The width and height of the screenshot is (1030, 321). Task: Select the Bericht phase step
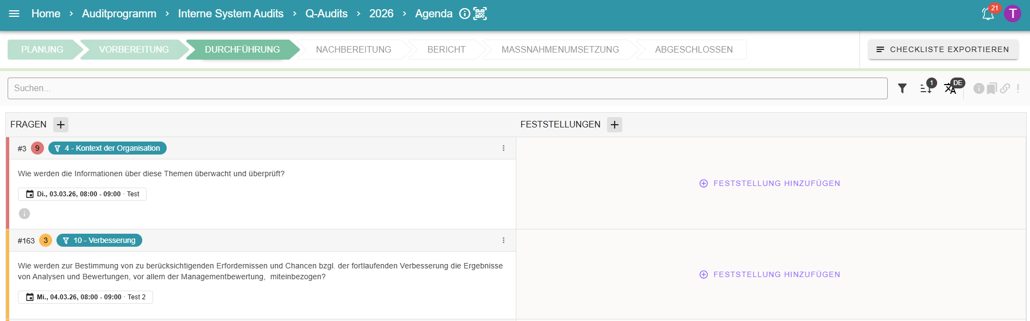click(x=446, y=49)
